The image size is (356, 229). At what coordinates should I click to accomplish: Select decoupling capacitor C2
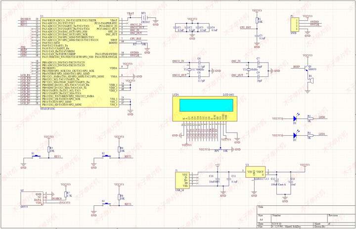[x=187, y=28]
